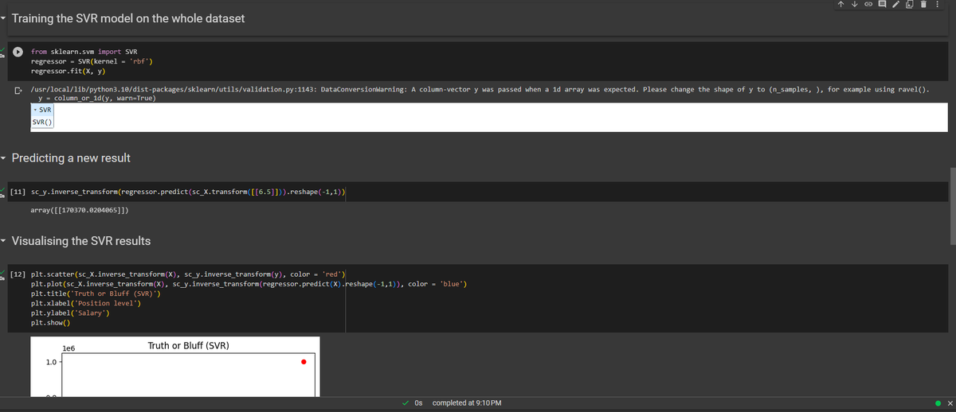Click the plt.scatter code line
Screen dimensions: 956x412
click(187, 274)
